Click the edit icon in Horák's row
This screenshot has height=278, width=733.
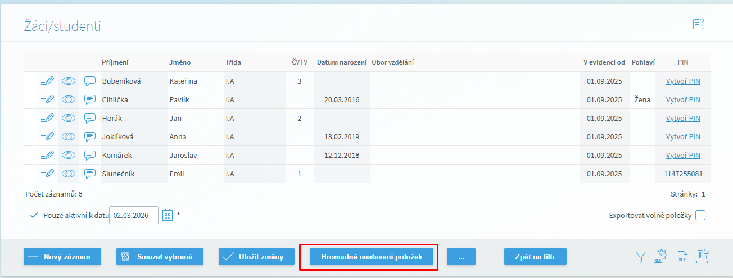coord(47,119)
